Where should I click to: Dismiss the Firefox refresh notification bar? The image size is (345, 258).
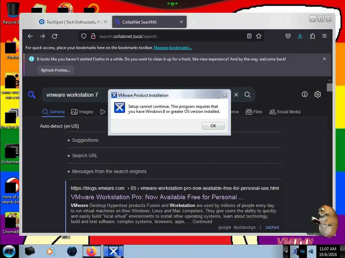click(324, 59)
